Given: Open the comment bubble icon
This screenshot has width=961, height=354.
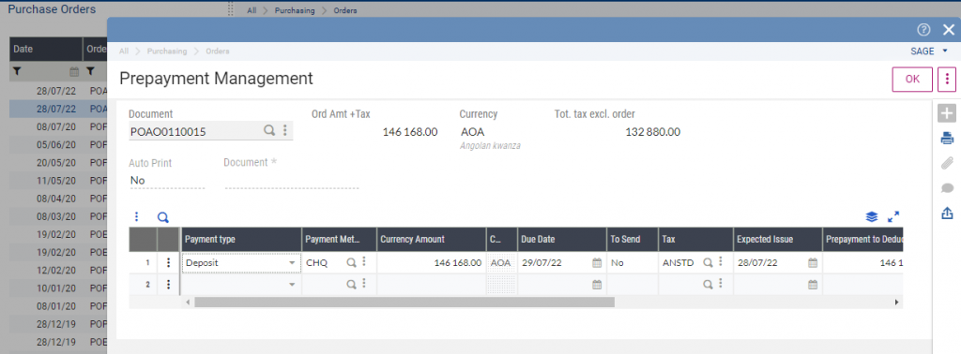Looking at the screenshot, I should tap(947, 188).
